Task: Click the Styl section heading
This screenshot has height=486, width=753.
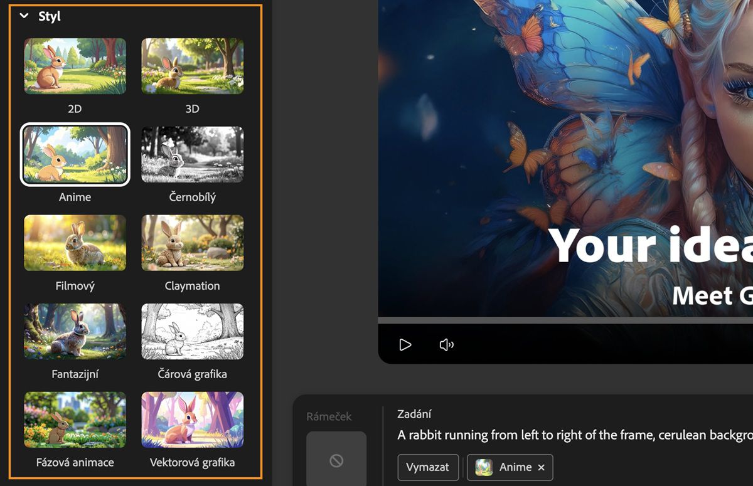Action: 49,16
